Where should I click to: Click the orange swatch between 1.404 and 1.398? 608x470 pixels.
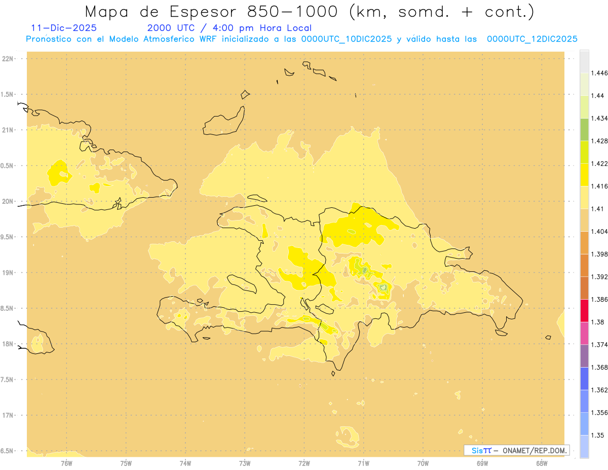[584, 242]
